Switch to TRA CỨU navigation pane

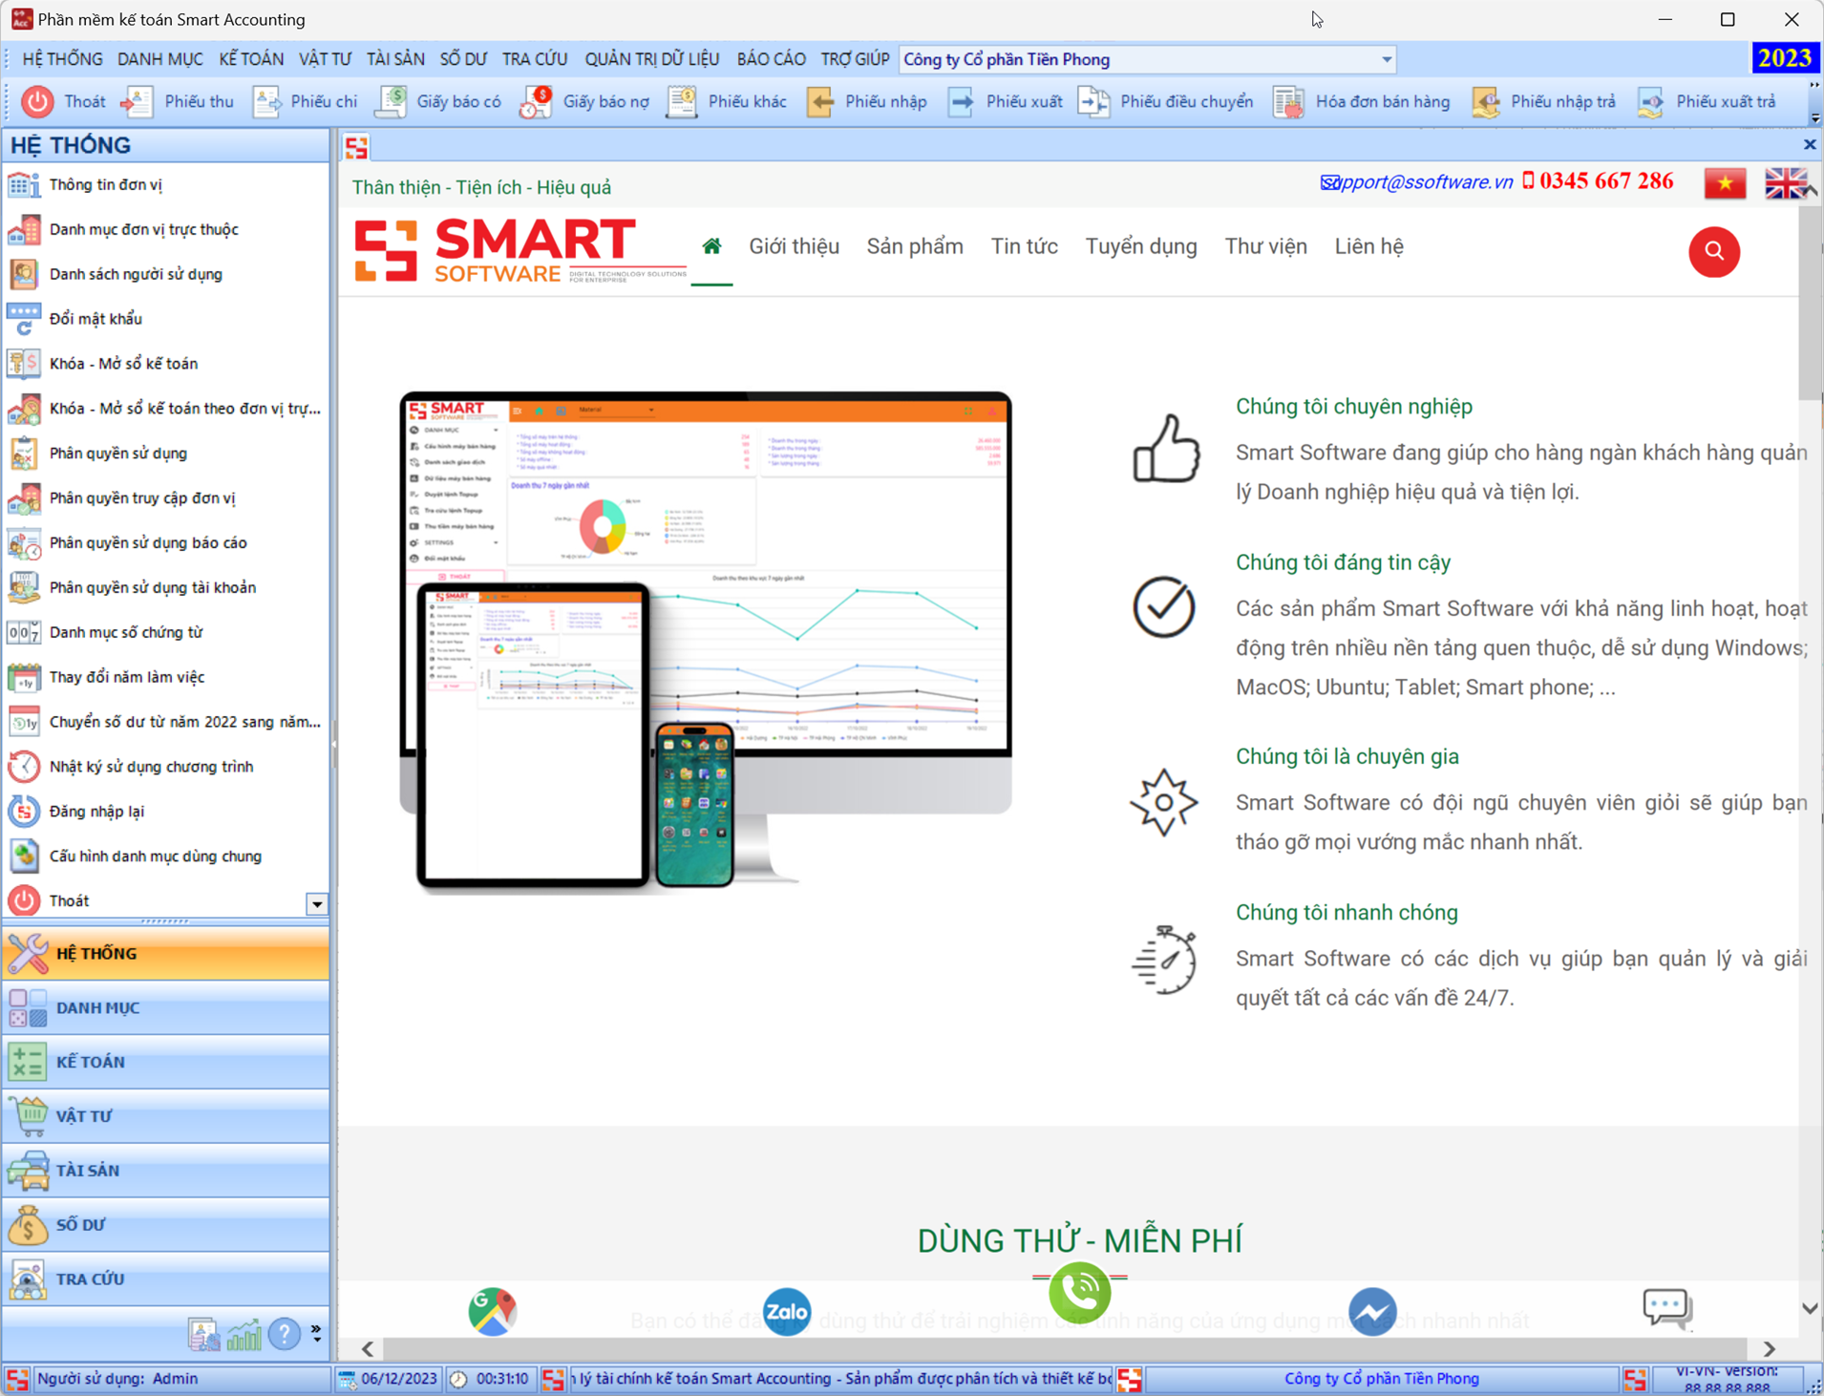pos(166,1280)
